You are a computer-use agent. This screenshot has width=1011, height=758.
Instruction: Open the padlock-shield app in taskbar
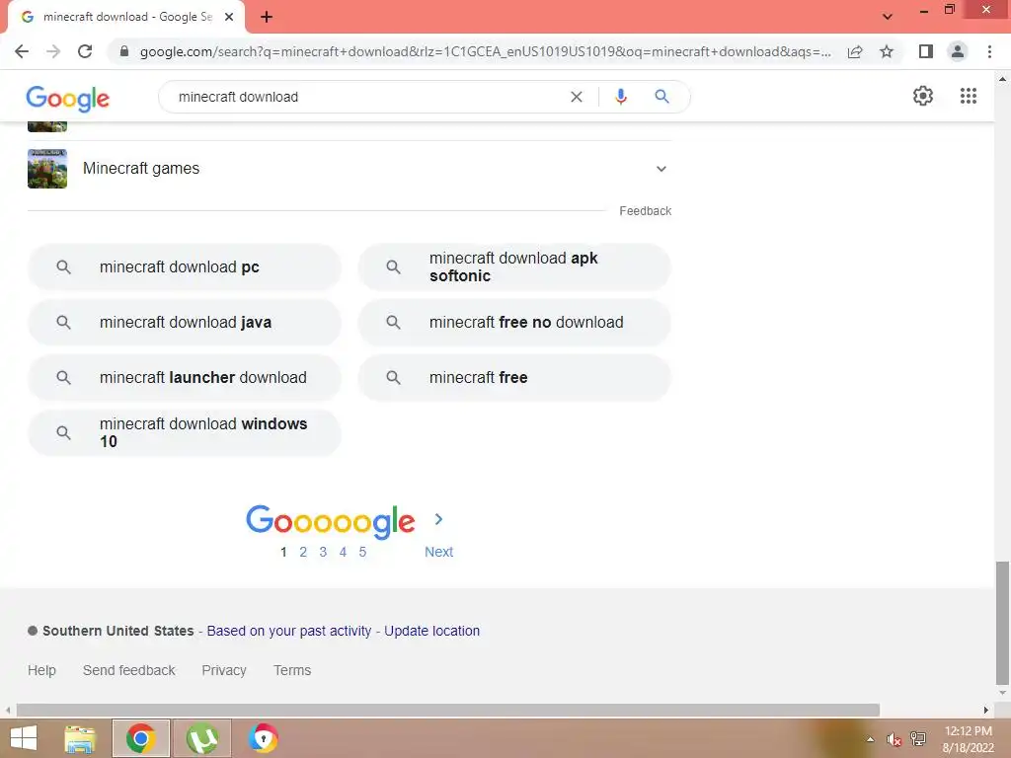(x=263, y=738)
